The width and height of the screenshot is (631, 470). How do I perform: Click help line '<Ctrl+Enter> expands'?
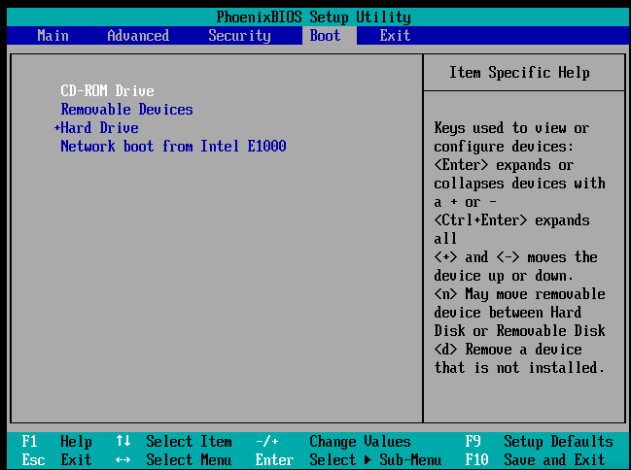point(511,219)
